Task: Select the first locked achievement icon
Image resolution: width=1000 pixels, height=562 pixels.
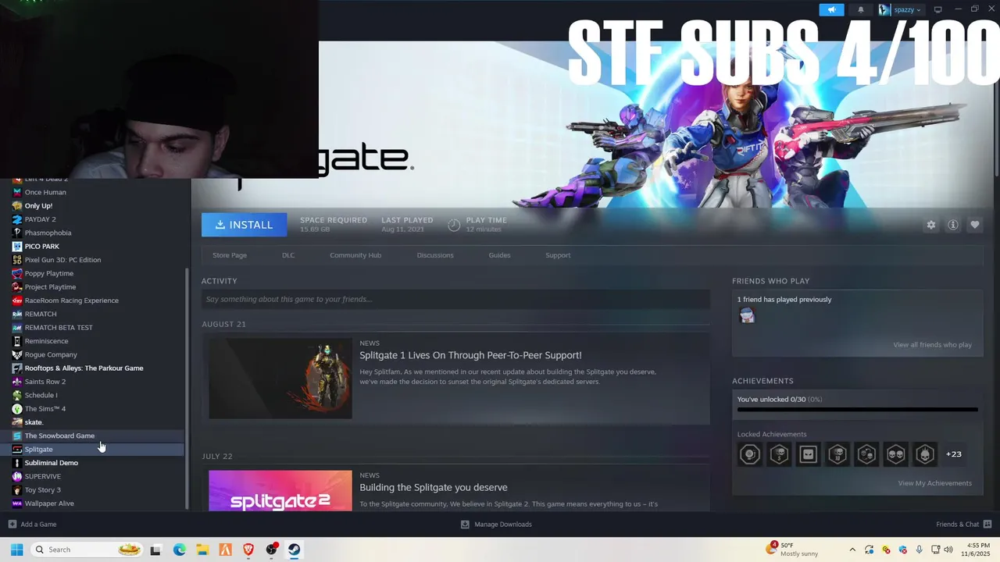Action: tap(750, 454)
